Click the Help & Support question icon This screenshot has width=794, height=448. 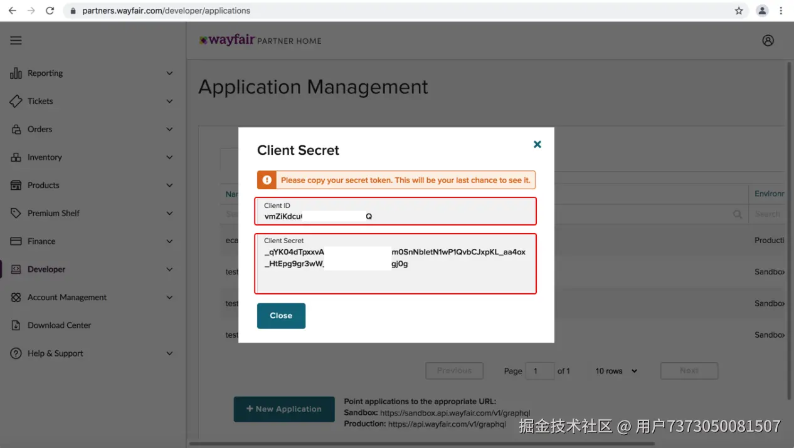tap(16, 353)
